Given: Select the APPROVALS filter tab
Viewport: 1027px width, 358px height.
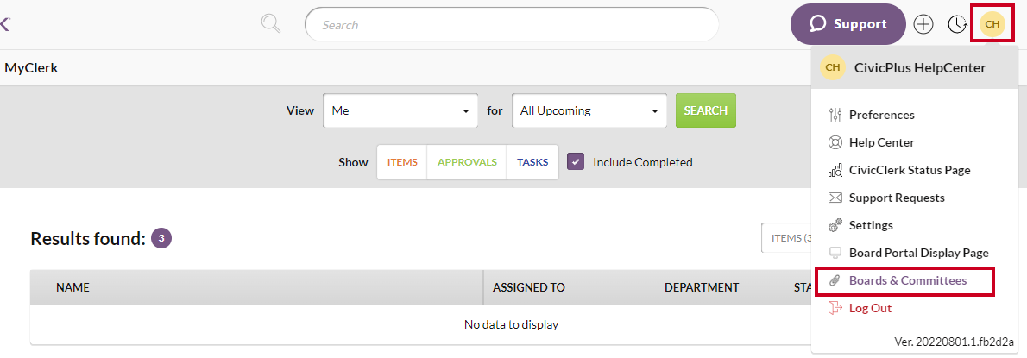Looking at the screenshot, I should [466, 162].
